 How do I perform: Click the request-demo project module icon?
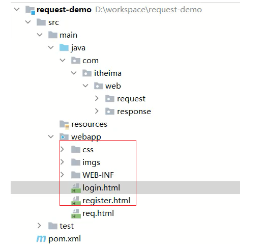[30, 10]
